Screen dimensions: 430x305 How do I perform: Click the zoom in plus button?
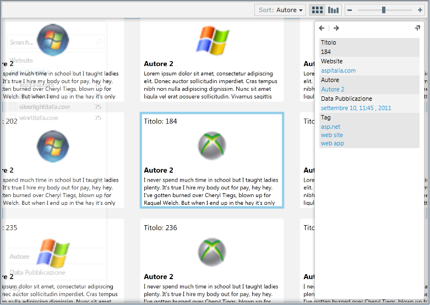click(x=420, y=10)
